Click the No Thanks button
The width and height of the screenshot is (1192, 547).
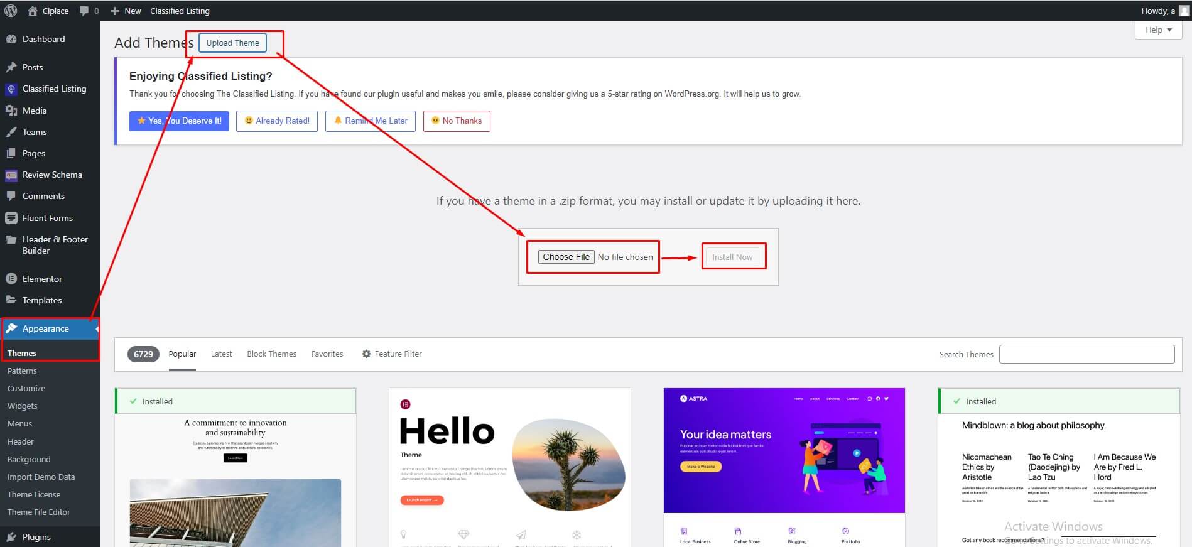click(457, 121)
